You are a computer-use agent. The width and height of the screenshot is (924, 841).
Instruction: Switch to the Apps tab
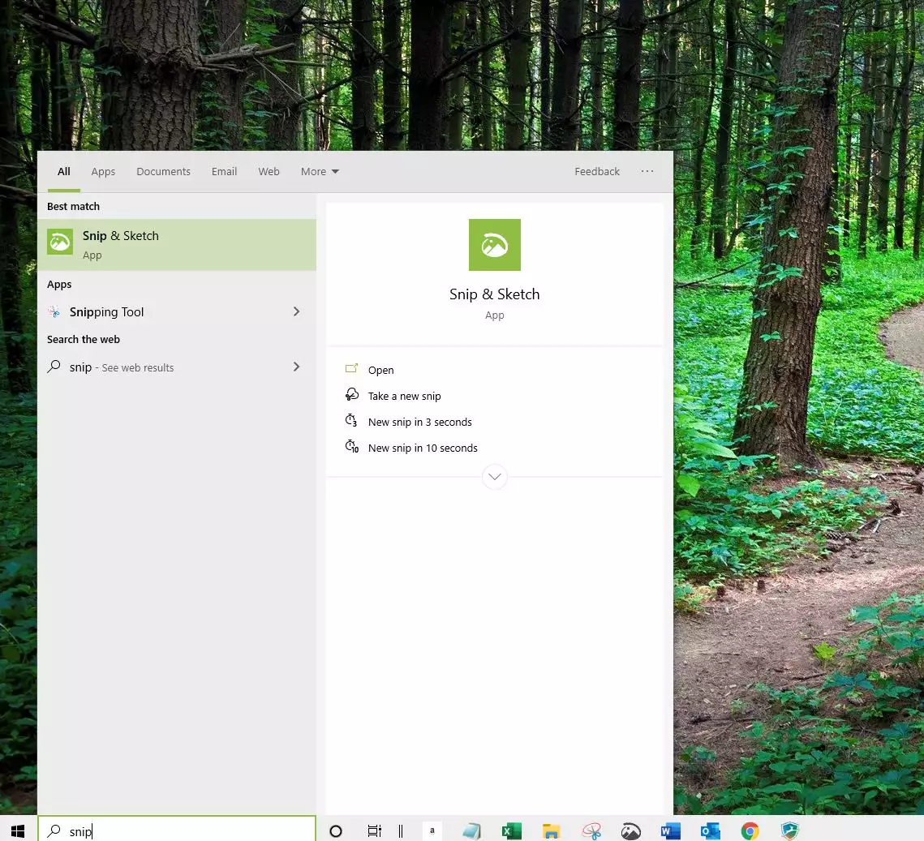coord(103,171)
